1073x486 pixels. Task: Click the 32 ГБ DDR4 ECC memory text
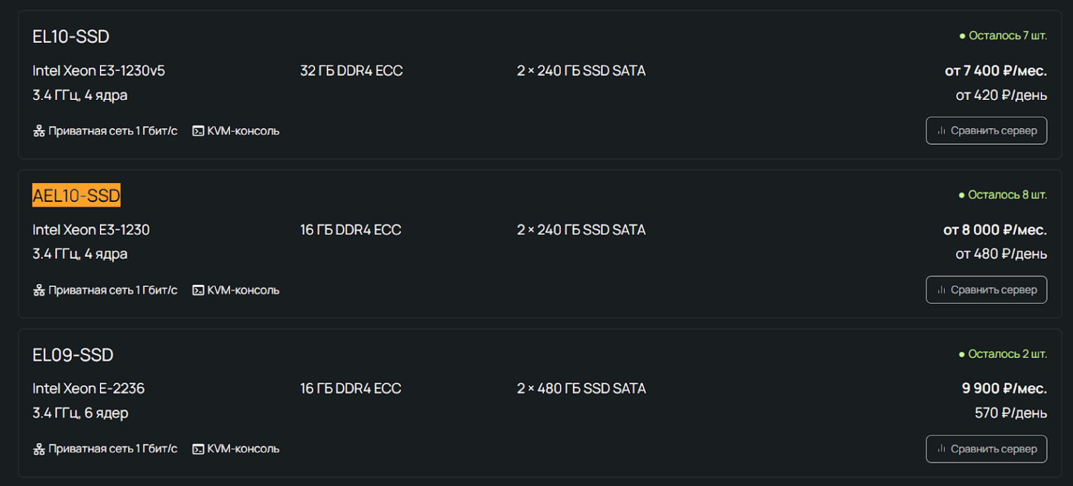click(352, 71)
